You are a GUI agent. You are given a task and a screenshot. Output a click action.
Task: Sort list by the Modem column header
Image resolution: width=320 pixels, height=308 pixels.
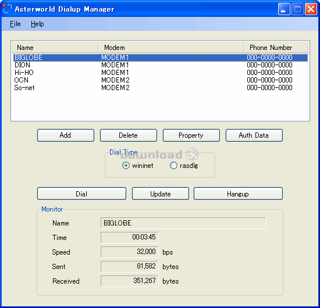[x=171, y=48]
